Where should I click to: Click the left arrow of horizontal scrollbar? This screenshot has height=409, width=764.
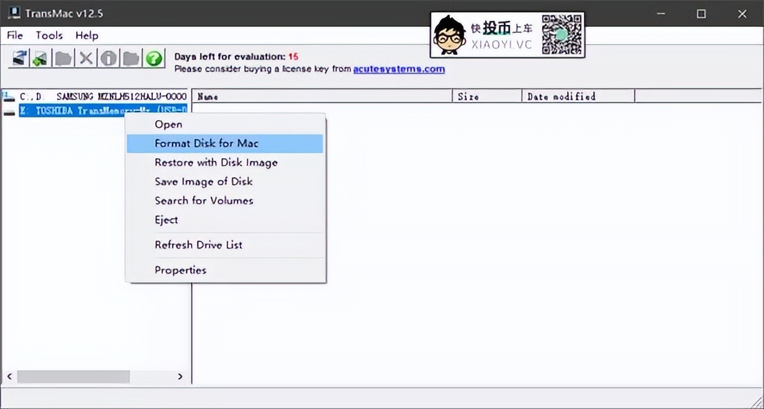tap(9, 377)
